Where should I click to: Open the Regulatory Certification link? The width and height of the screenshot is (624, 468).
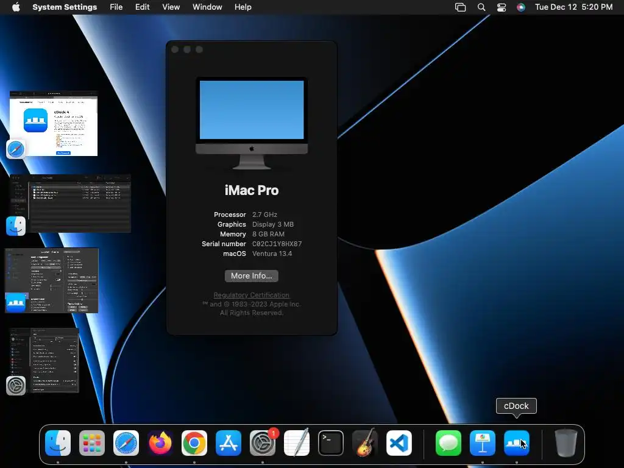tap(252, 295)
